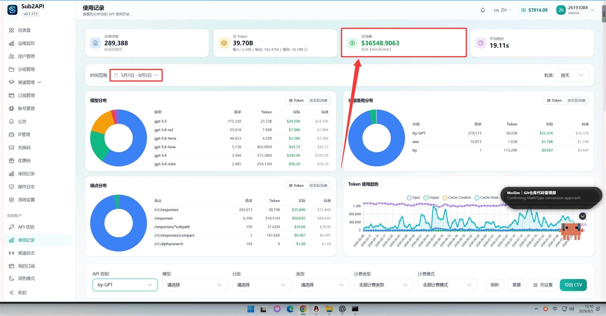Click the API 密钥 key icon
Viewport: 606px width, 316px height.
[11, 227]
